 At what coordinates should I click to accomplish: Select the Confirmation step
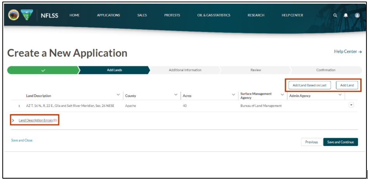(326, 70)
